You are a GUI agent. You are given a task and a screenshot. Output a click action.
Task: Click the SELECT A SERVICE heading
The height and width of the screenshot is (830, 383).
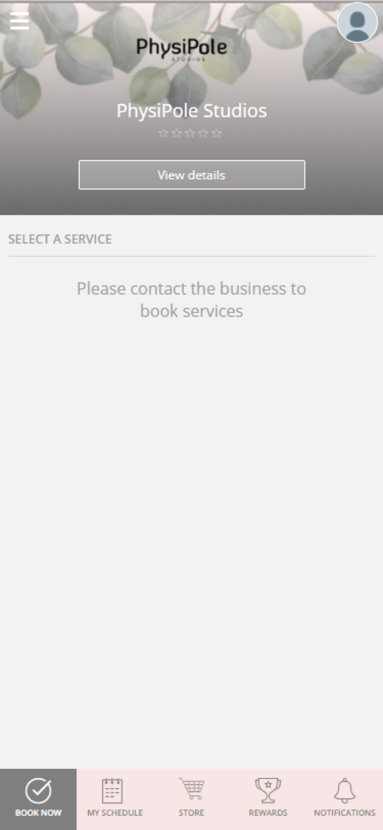tap(60, 239)
